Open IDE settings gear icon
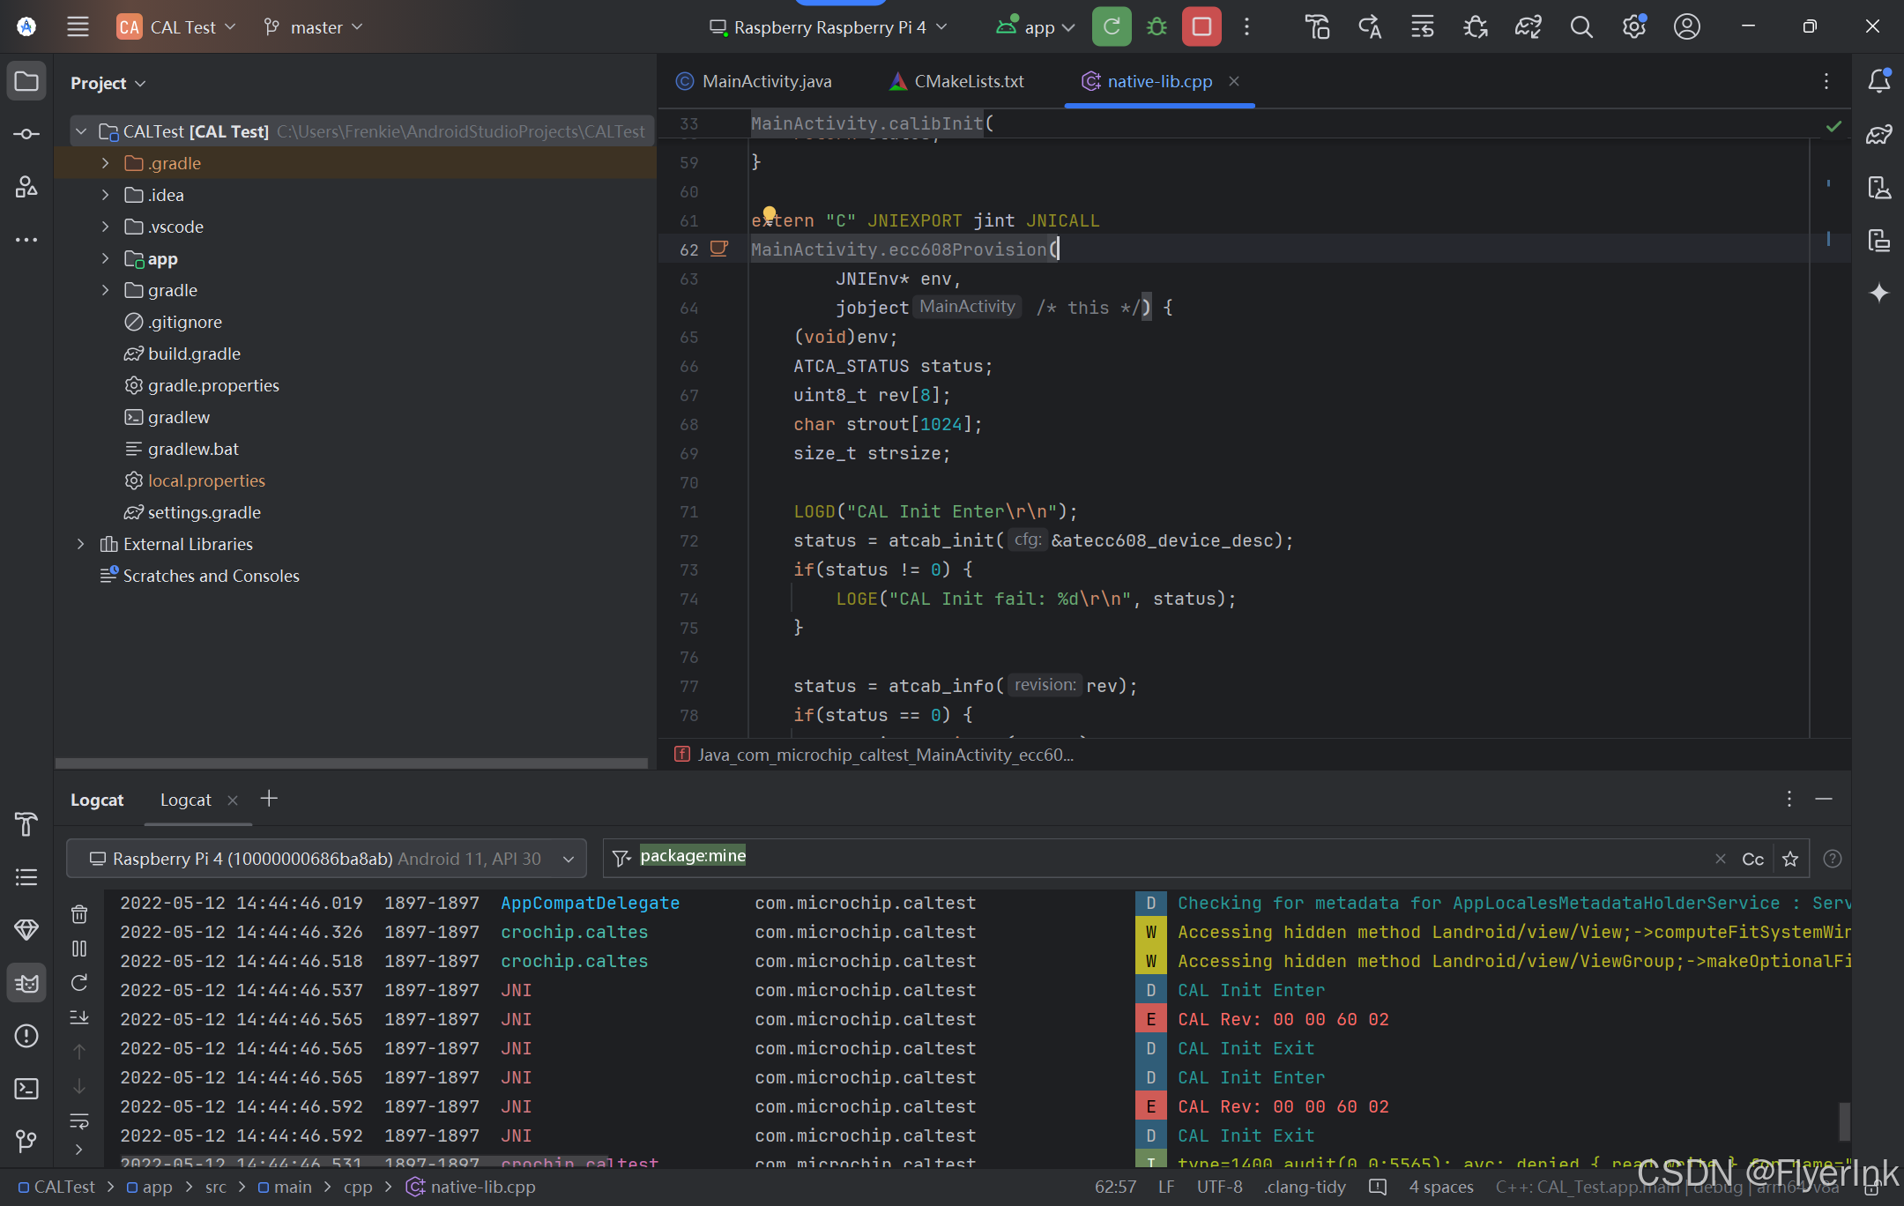This screenshot has width=1904, height=1206. pyautogui.click(x=1634, y=26)
